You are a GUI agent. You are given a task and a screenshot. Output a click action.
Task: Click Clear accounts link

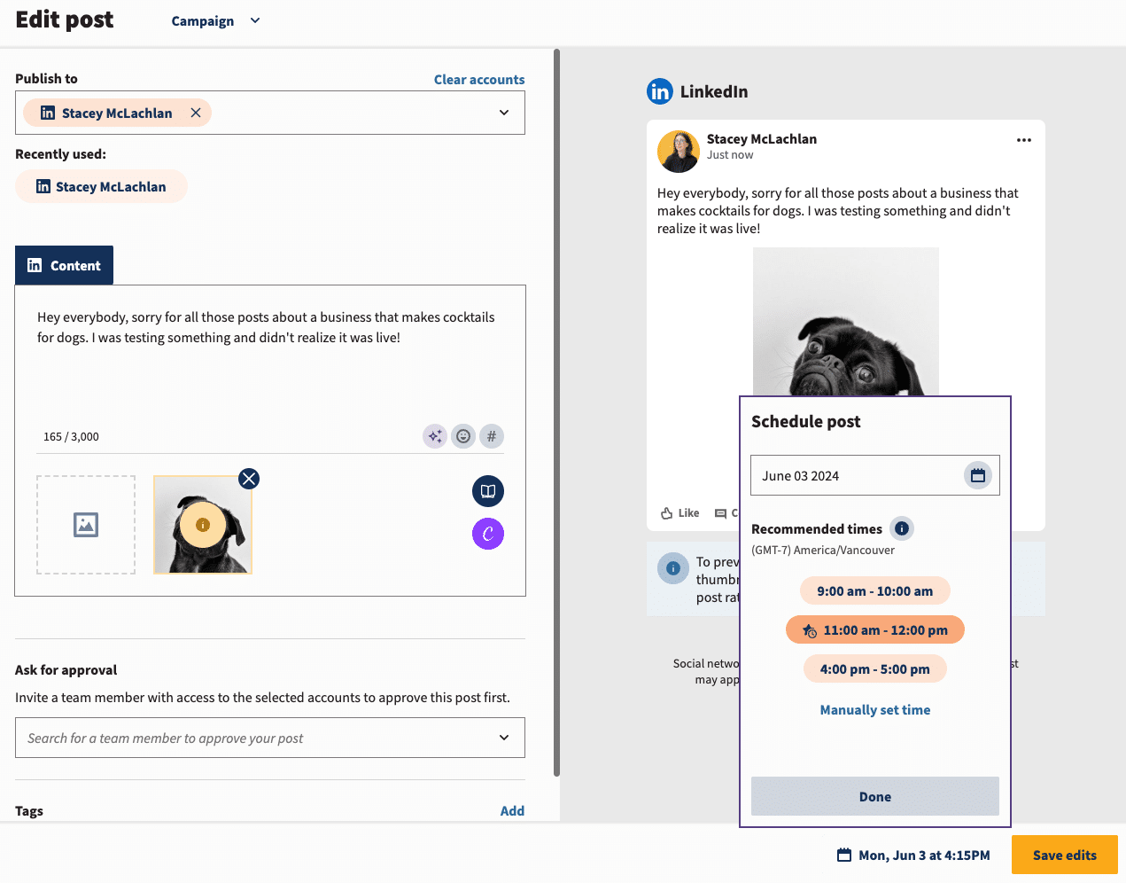point(479,80)
